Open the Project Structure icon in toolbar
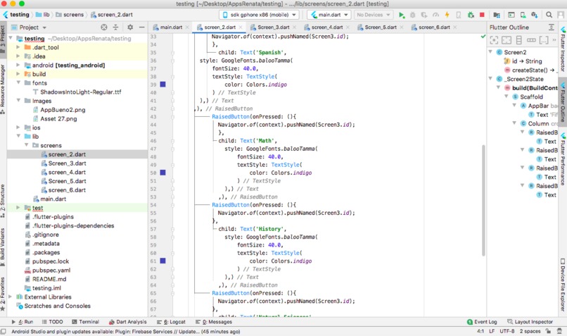 pyautogui.click(x=497, y=15)
